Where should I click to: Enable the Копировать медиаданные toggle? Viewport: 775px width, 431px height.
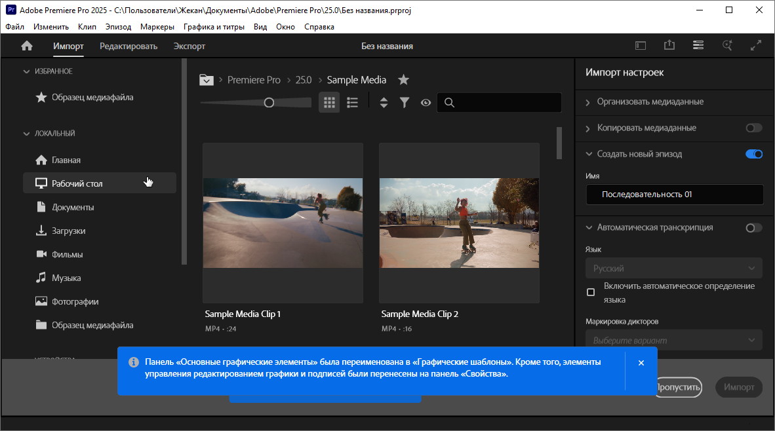click(754, 128)
